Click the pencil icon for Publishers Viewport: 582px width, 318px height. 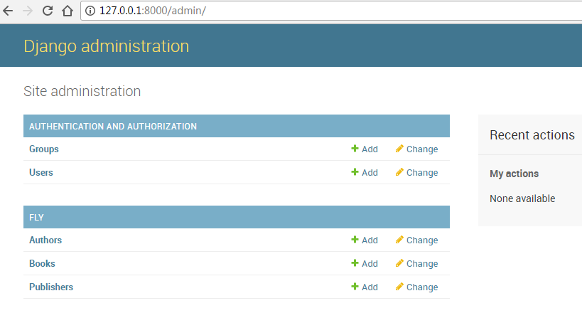coord(399,287)
